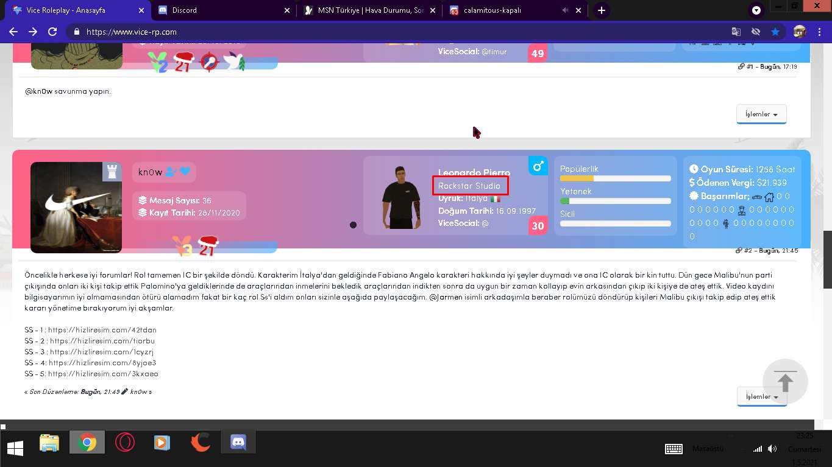Toggle the crossed-eye tracking icon in address bar

756,32
